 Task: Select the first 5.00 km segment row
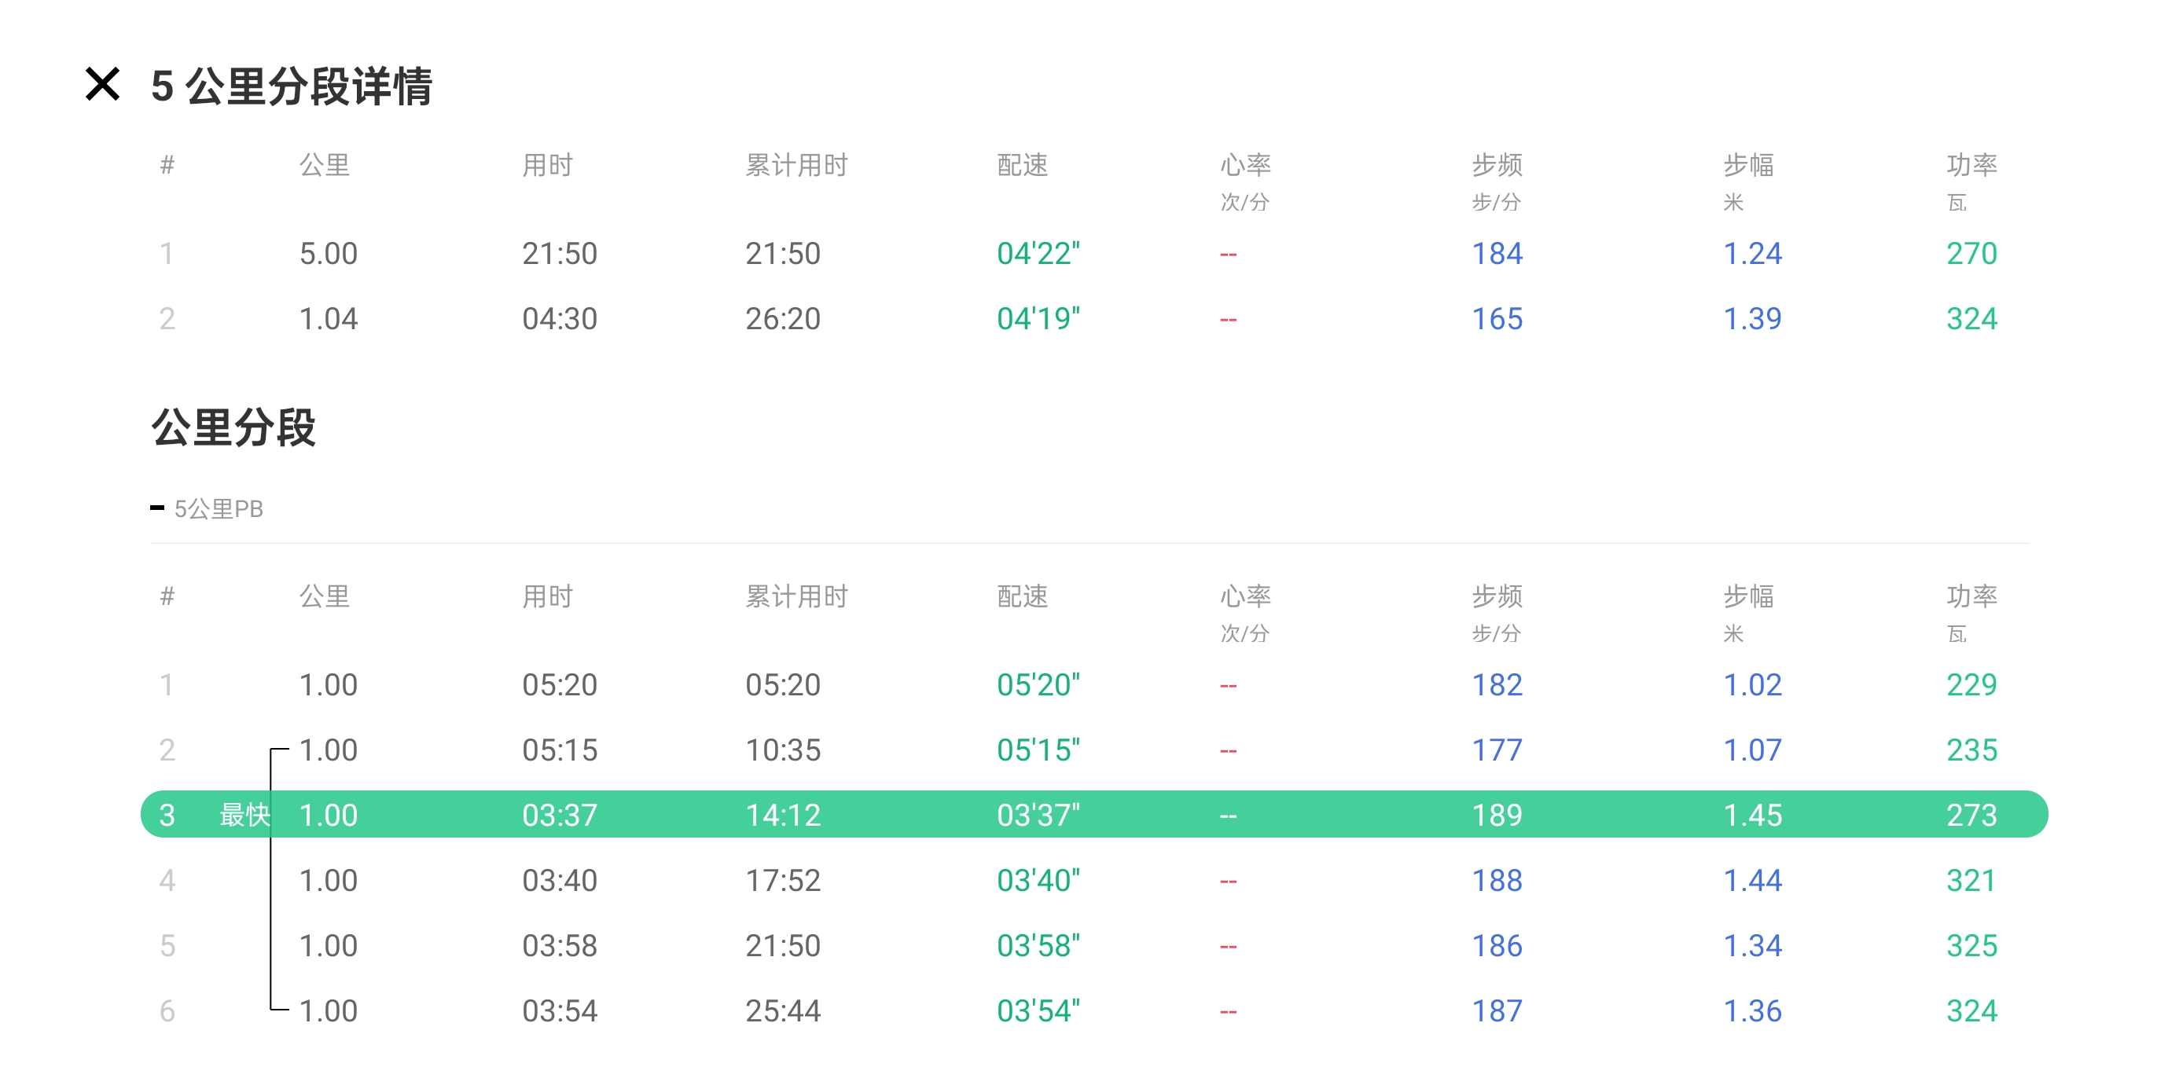click(329, 254)
